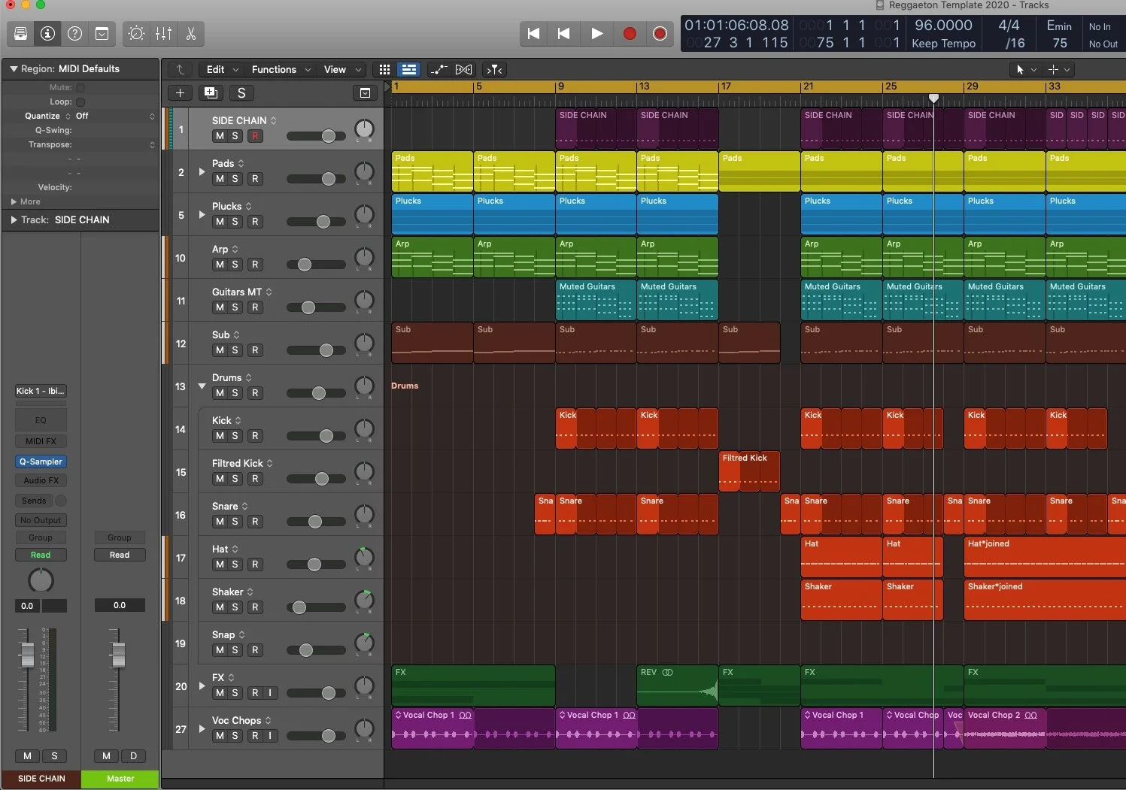Solo the Pads track
The height and width of the screenshot is (790, 1126).
tap(235, 179)
